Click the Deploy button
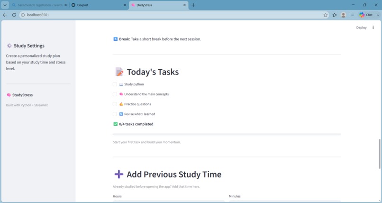This screenshot has height=203, width=382. pos(361,28)
